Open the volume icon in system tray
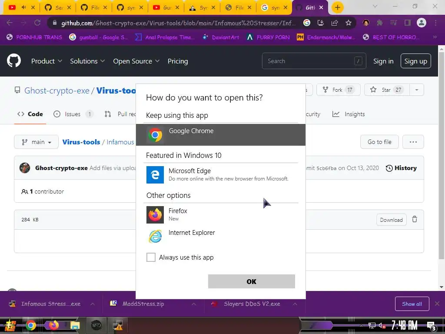 tap(382, 325)
